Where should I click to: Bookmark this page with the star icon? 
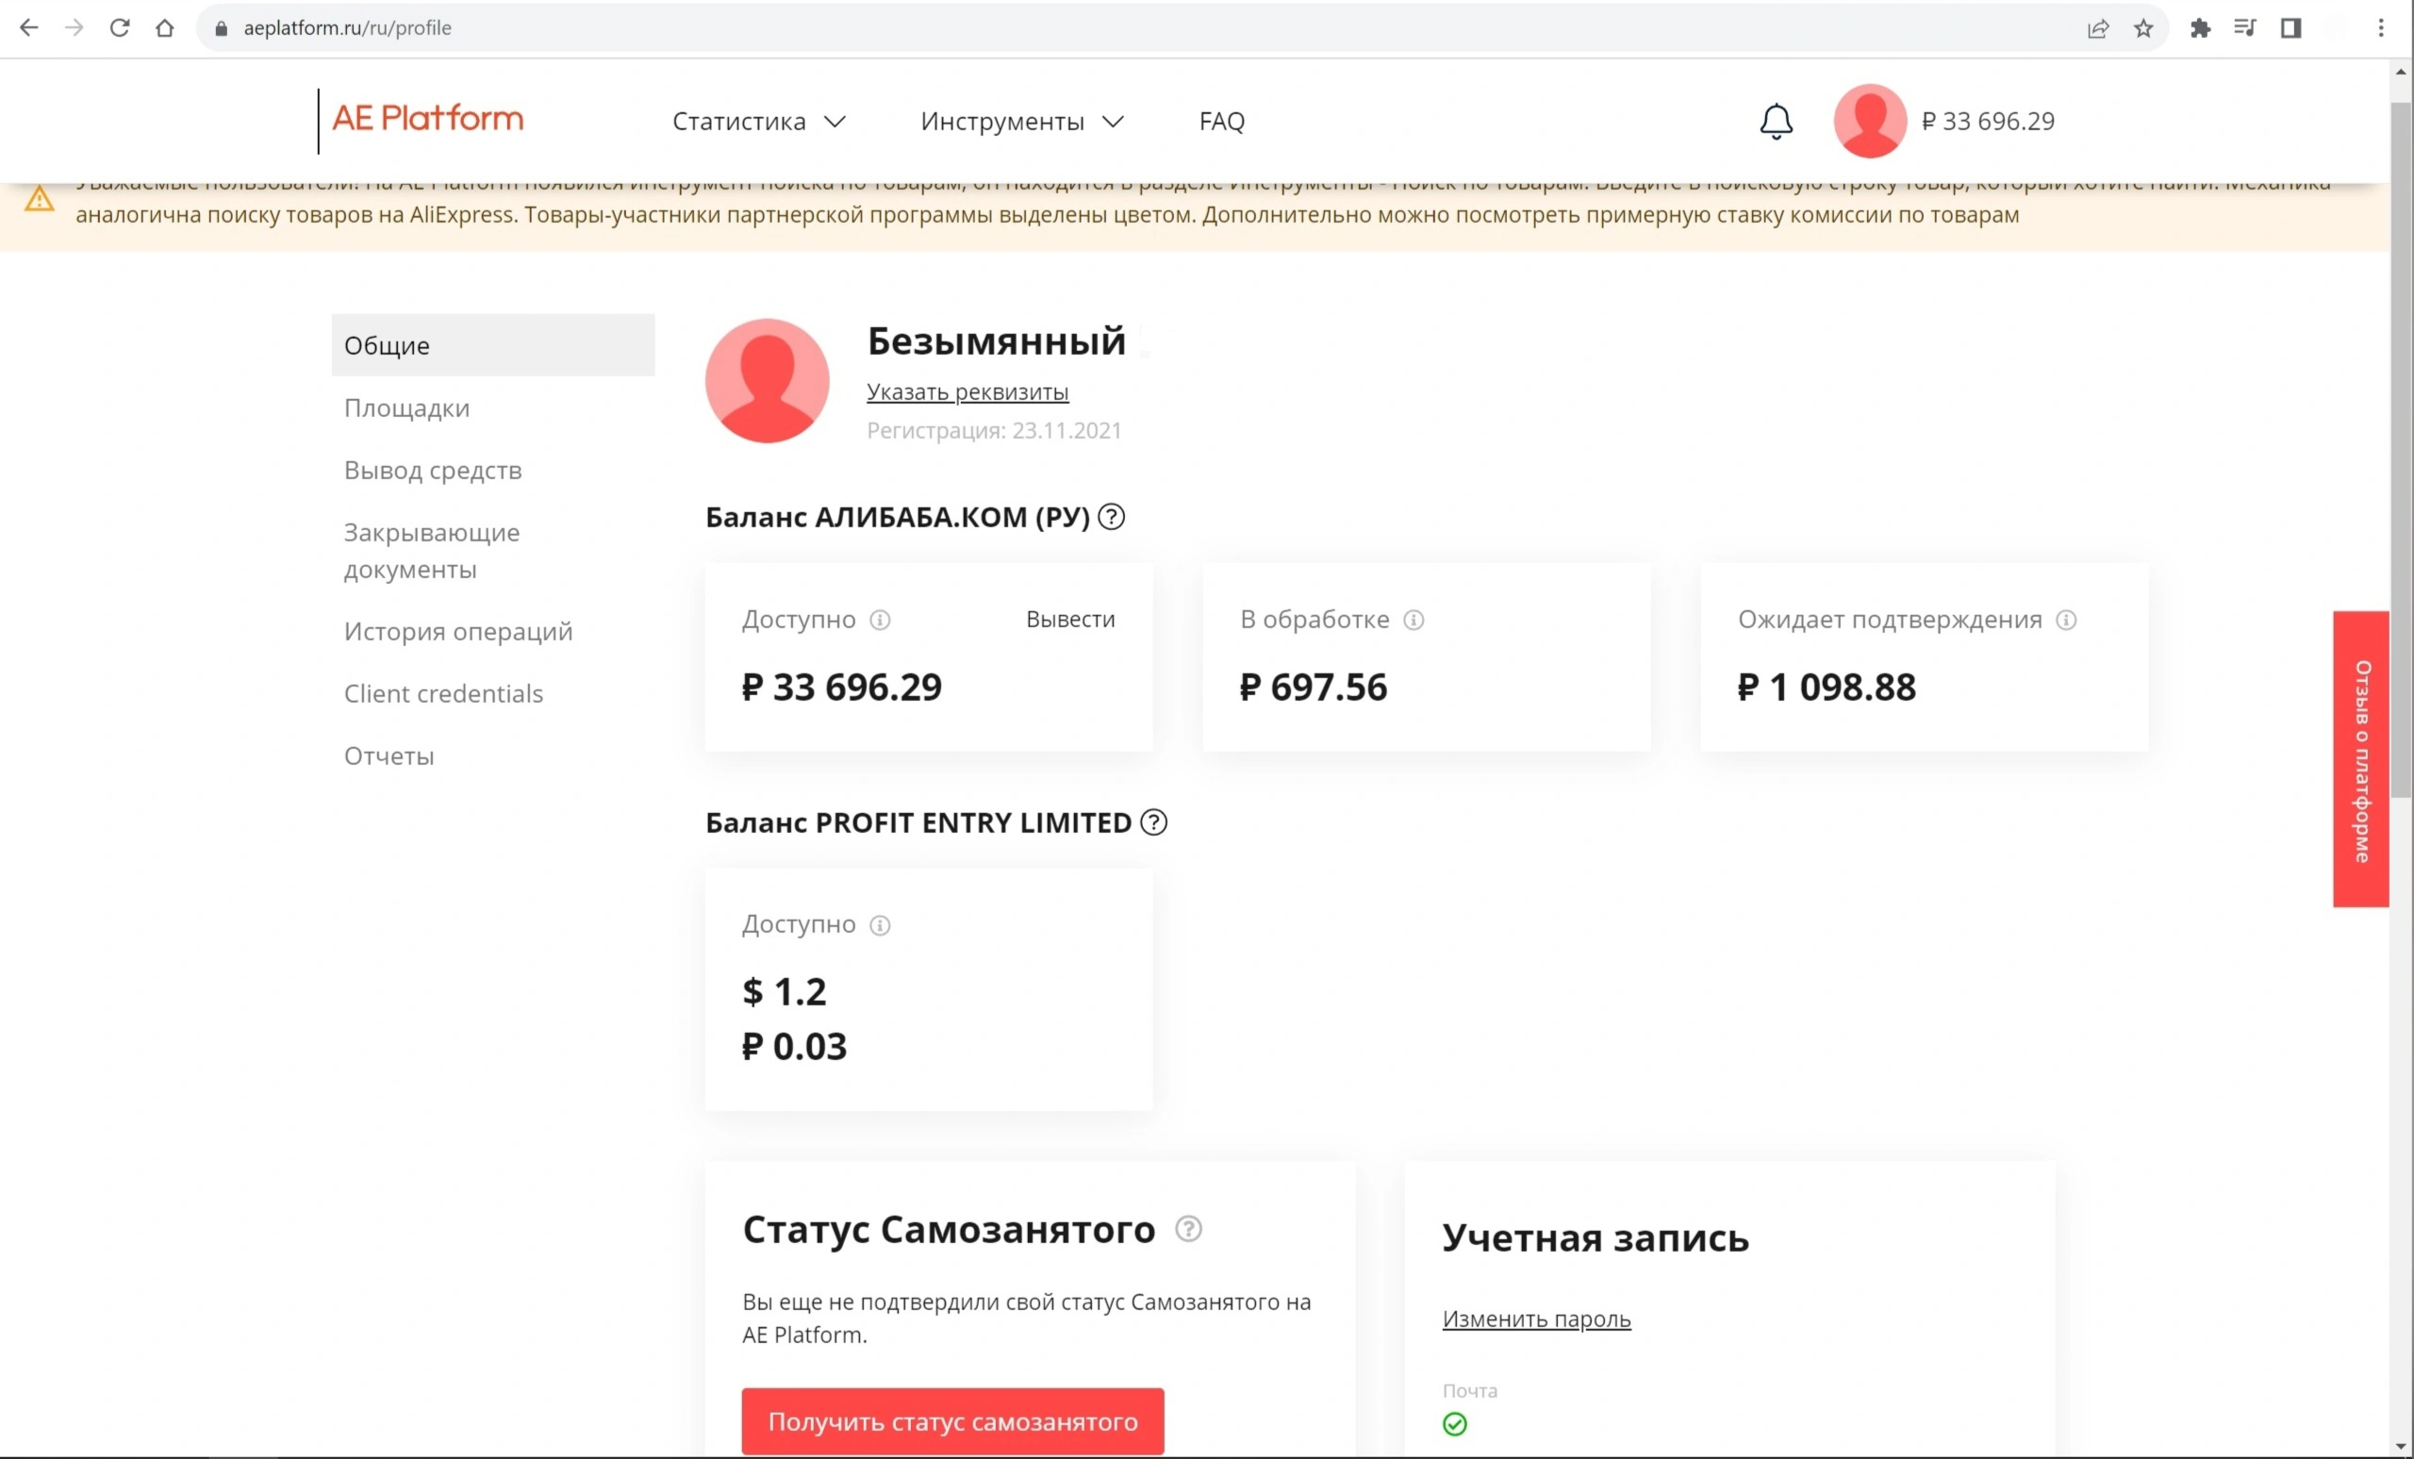[2143, 28]
